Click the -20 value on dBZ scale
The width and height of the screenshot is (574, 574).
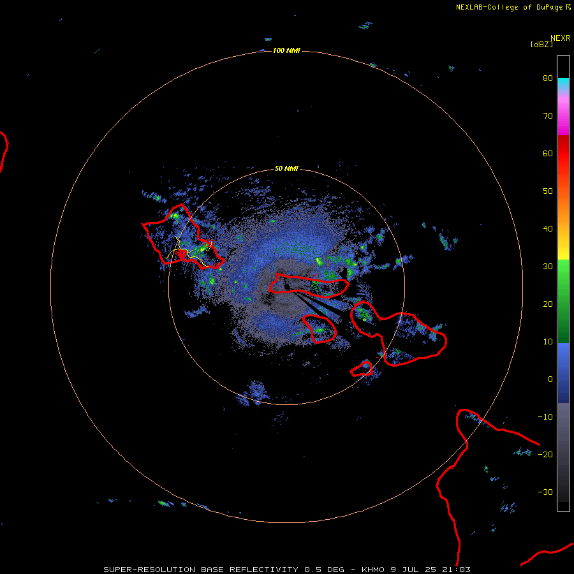tap(545, 454)
